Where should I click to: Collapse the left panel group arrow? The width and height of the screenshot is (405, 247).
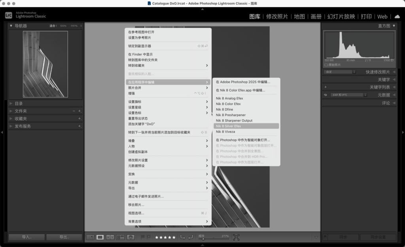coord(2,133)
